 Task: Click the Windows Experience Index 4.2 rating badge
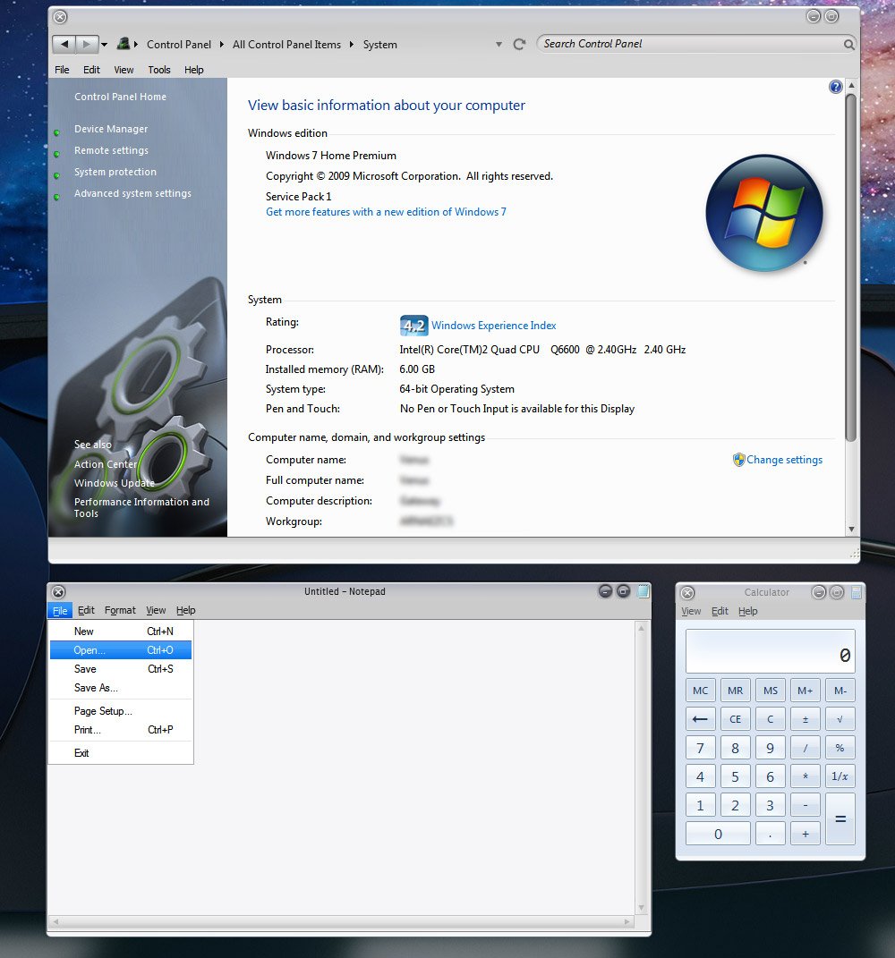[413, 326]
